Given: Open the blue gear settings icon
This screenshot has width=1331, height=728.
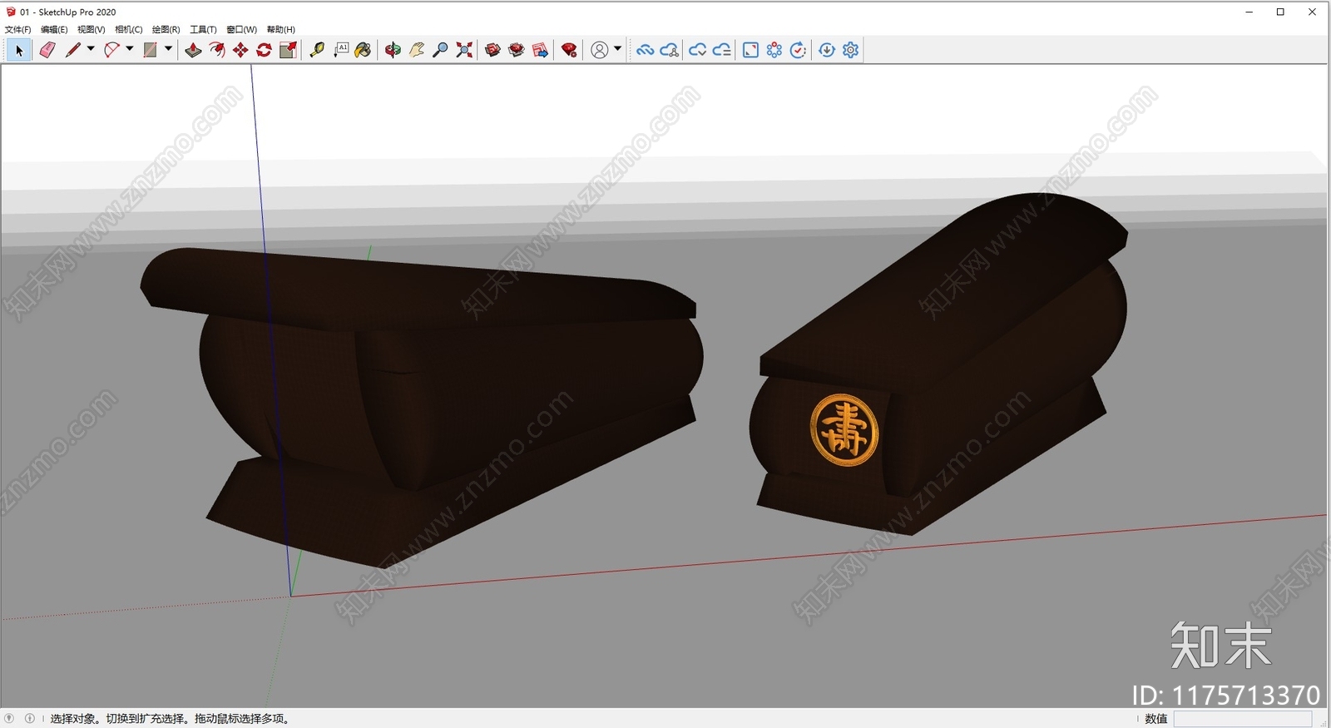Looking at the screenshot, I should click(x=850, y=51).
